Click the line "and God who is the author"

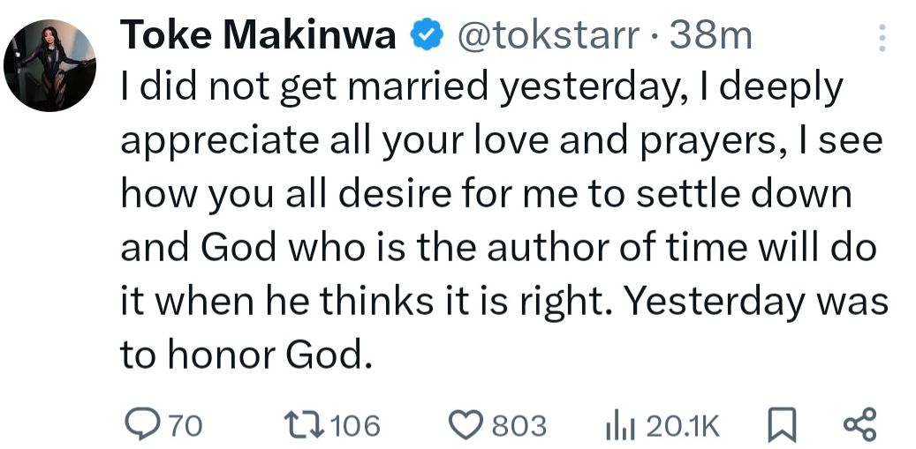click(x=497, y=247)
